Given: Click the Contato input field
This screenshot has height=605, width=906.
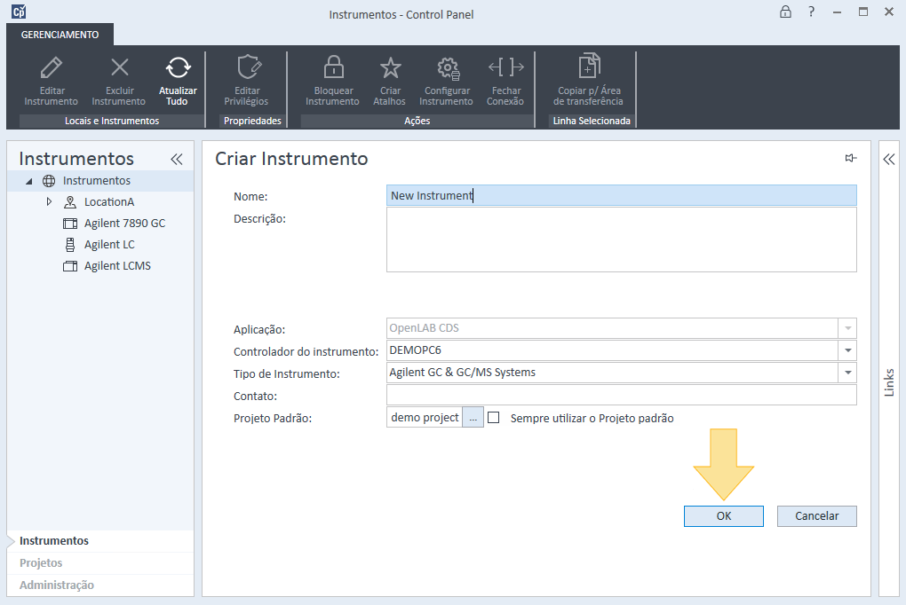Looking at the screenshot, I should coord(621,395).
